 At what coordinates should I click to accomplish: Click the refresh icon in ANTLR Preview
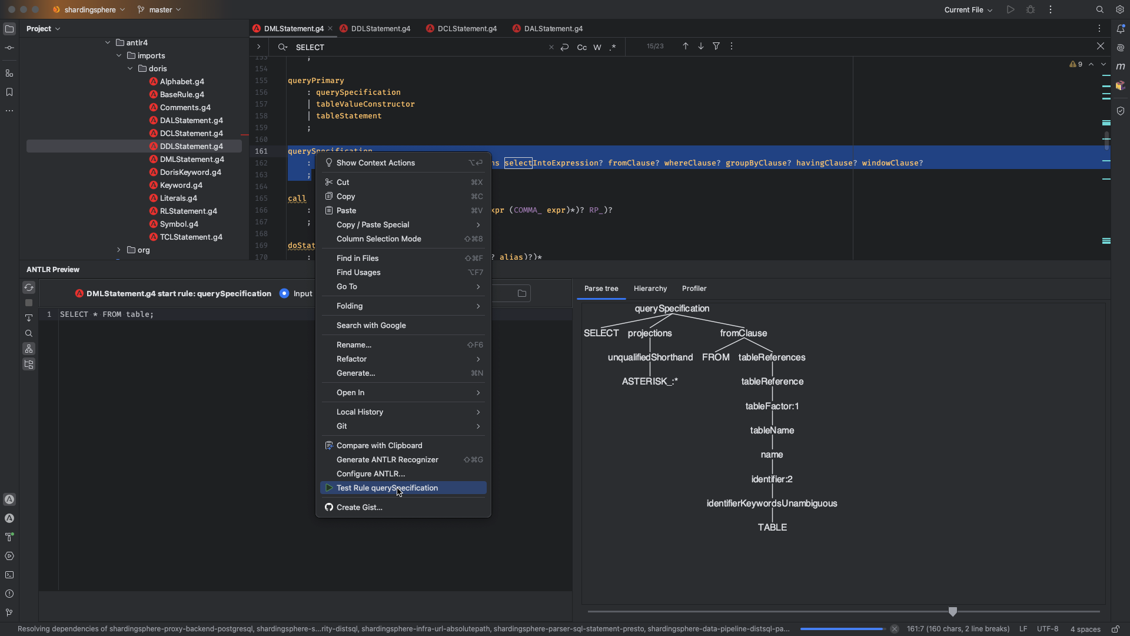tap(29, 287)
